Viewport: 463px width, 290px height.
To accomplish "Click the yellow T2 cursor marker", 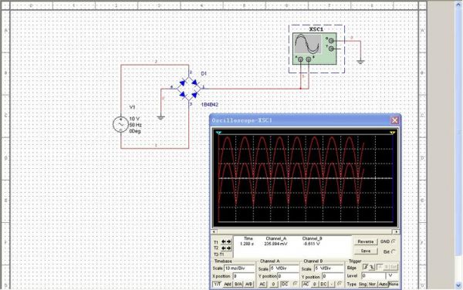I will [x=392, y=133].
